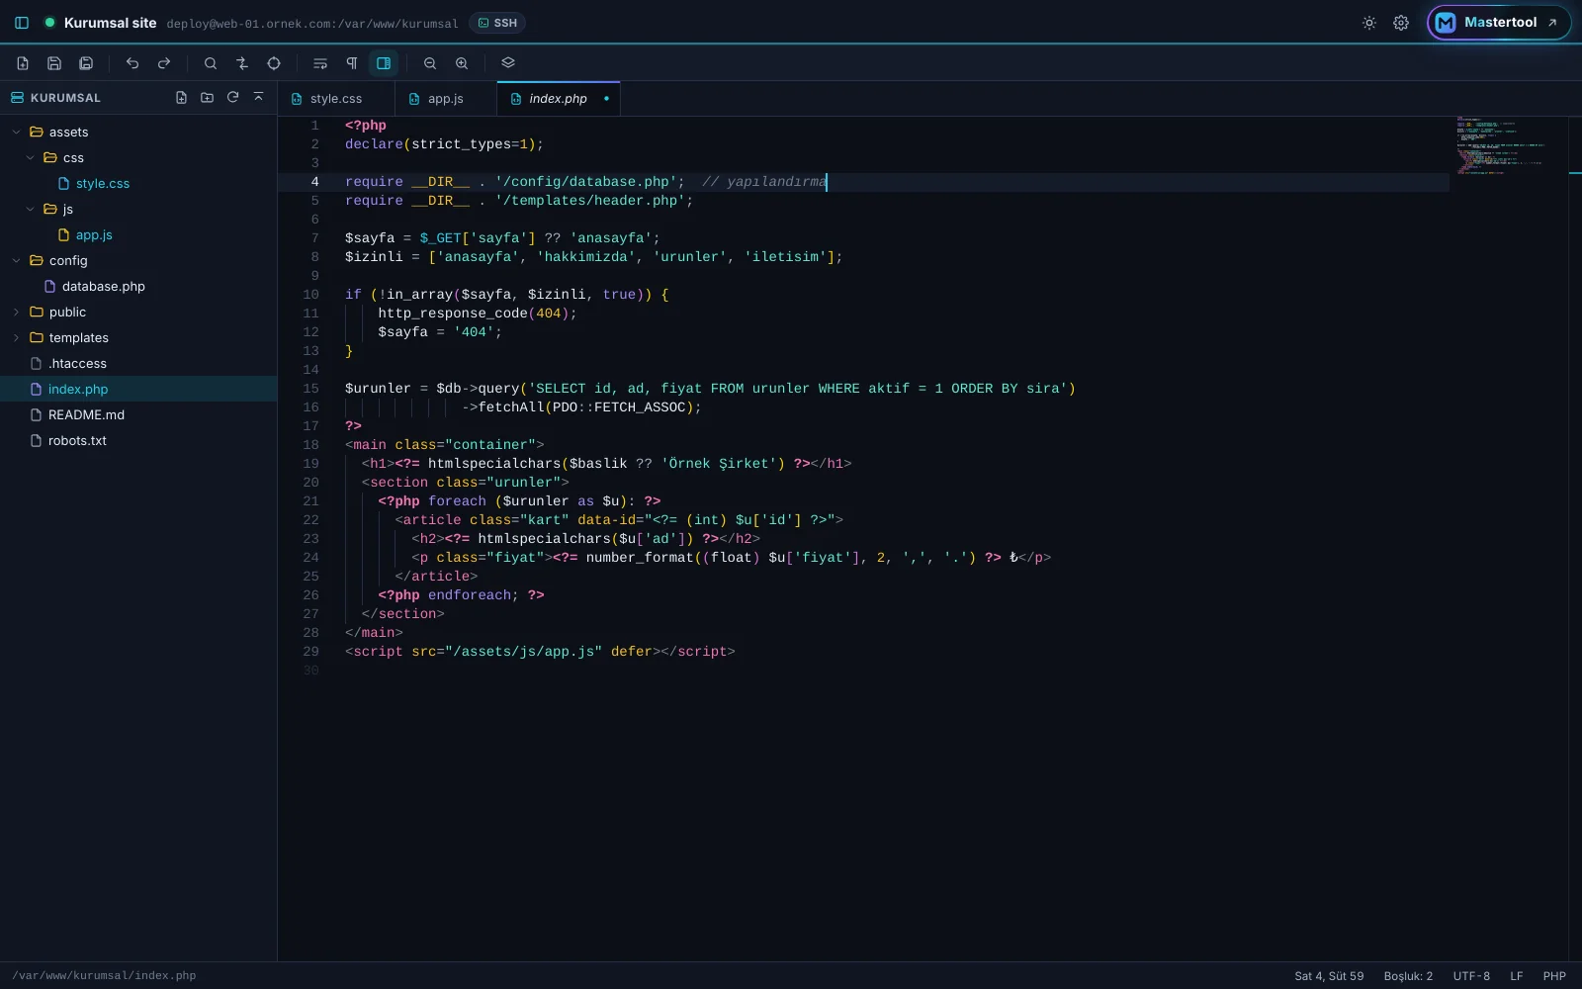Open the search magnifier tool
1582x989 pixels.
coord(211,63)
